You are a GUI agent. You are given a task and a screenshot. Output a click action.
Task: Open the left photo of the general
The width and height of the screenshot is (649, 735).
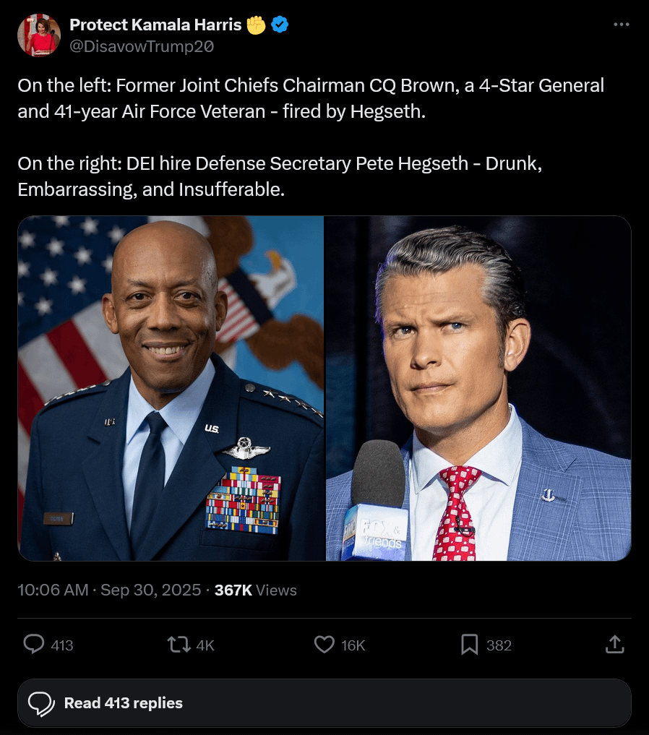pos(171,388)
